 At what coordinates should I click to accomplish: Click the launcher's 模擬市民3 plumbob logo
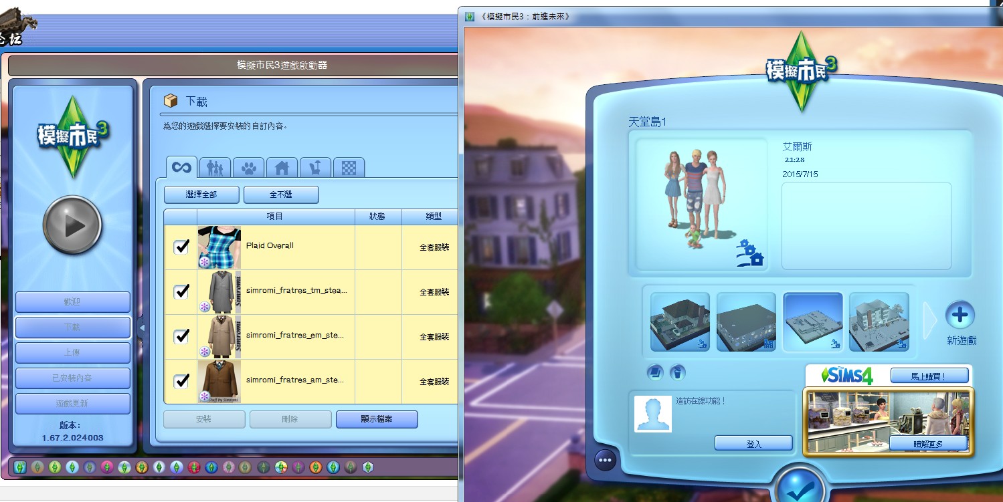click(x=72, y=138)
